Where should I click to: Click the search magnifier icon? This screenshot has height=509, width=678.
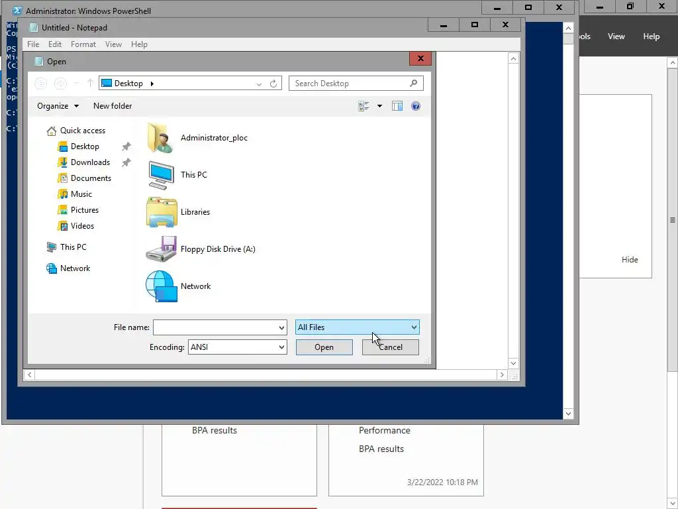(413, 83)
